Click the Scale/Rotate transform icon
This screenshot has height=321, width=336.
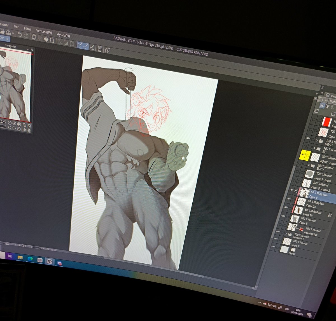[x=52, y=40]
